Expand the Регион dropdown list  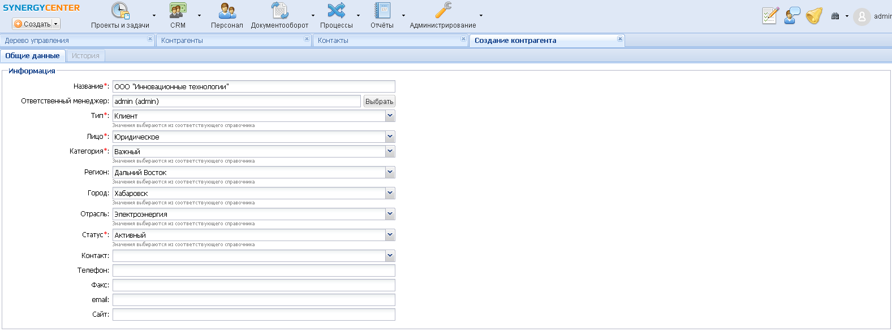click(x=390, y=172)
